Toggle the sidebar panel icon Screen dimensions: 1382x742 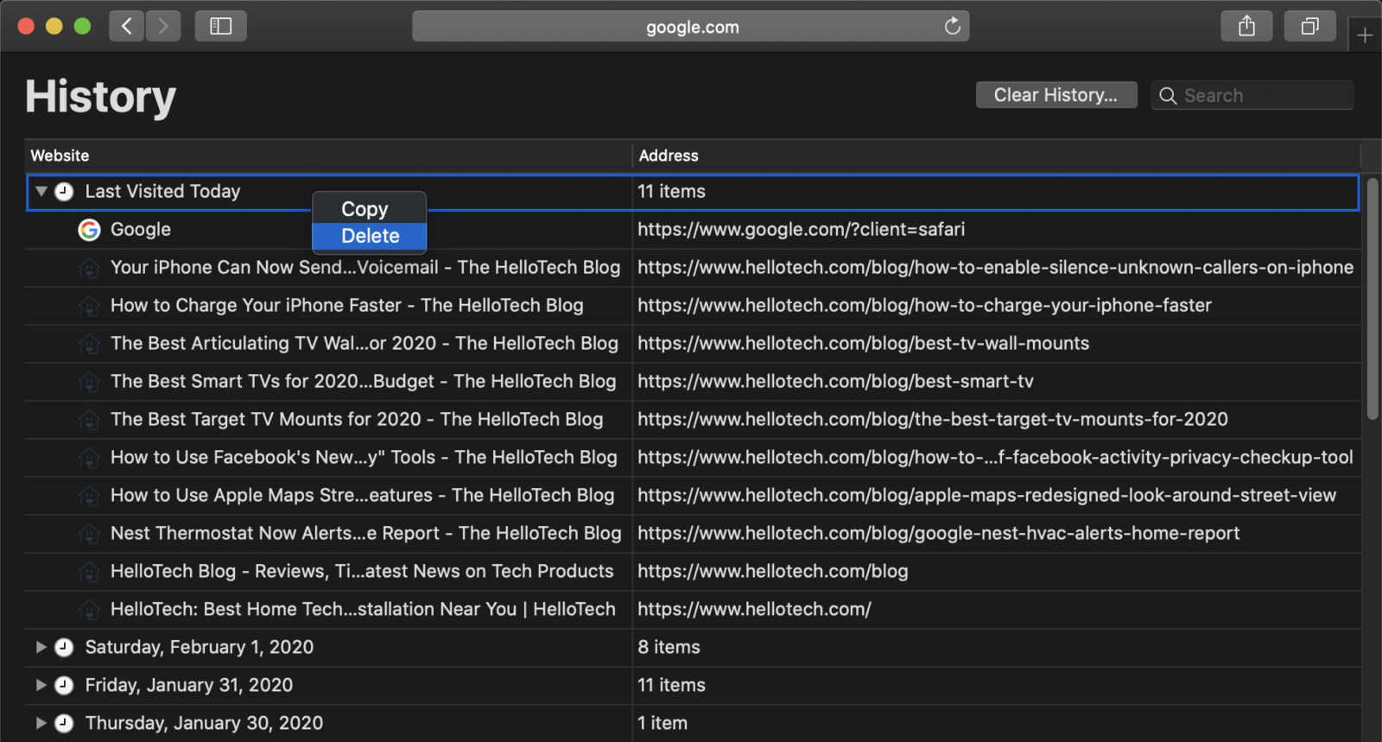pyautogui.click(x=221, y=26)
